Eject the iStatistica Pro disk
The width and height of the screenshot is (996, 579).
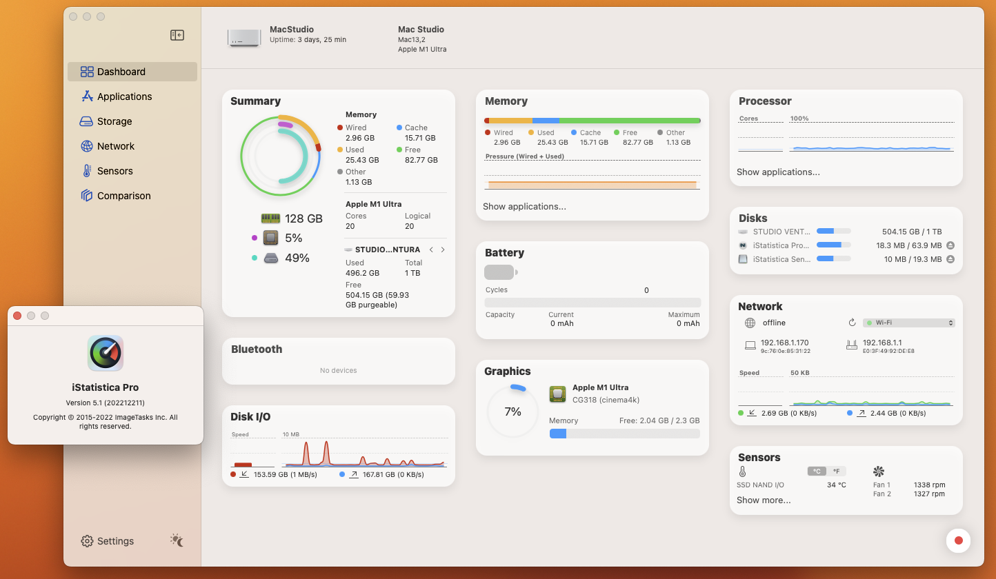950,245
